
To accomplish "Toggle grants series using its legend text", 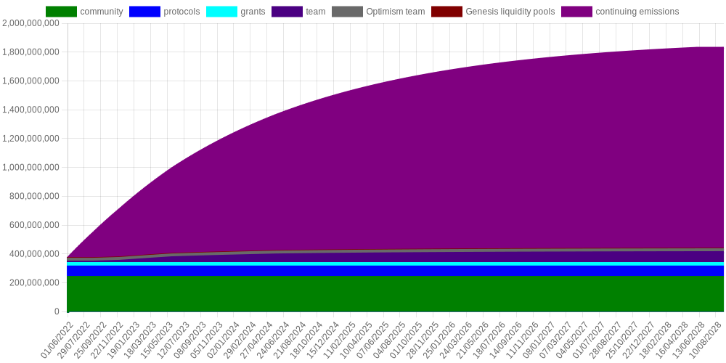I will pos(253,12).
